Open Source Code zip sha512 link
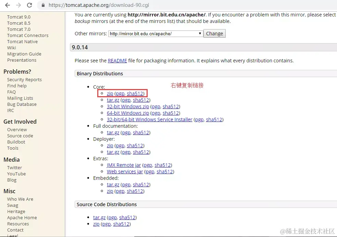The image size is (337, 237). 121,224
